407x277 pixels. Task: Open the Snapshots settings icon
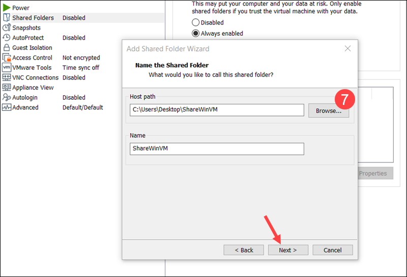(7, 27)
